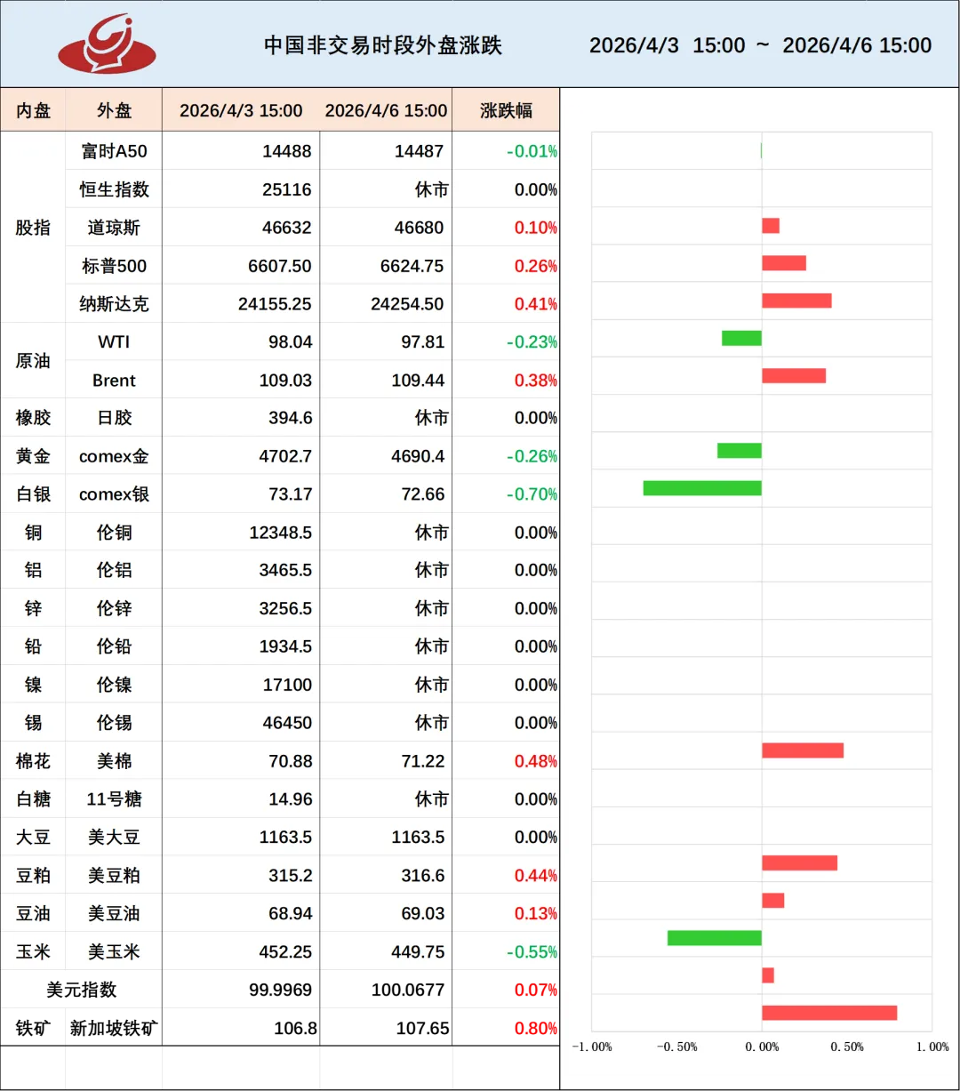The height and width of the screenshot is (1091, 960).
Task: Click the longest red bar for 新加坡铁矿
Action: click(x=829, y=1013)
